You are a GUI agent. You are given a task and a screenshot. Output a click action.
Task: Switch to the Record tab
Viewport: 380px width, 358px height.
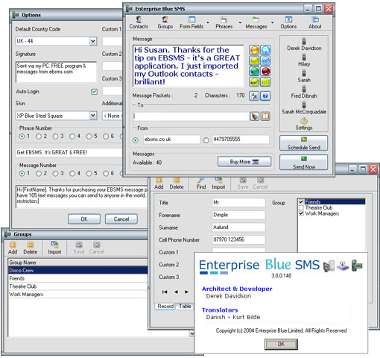pyautogui.click(x=165, y=306)
